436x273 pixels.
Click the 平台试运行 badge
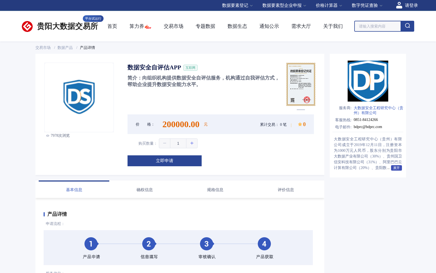93,19
